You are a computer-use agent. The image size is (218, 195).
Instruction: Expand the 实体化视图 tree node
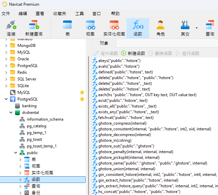coord(20,173)
